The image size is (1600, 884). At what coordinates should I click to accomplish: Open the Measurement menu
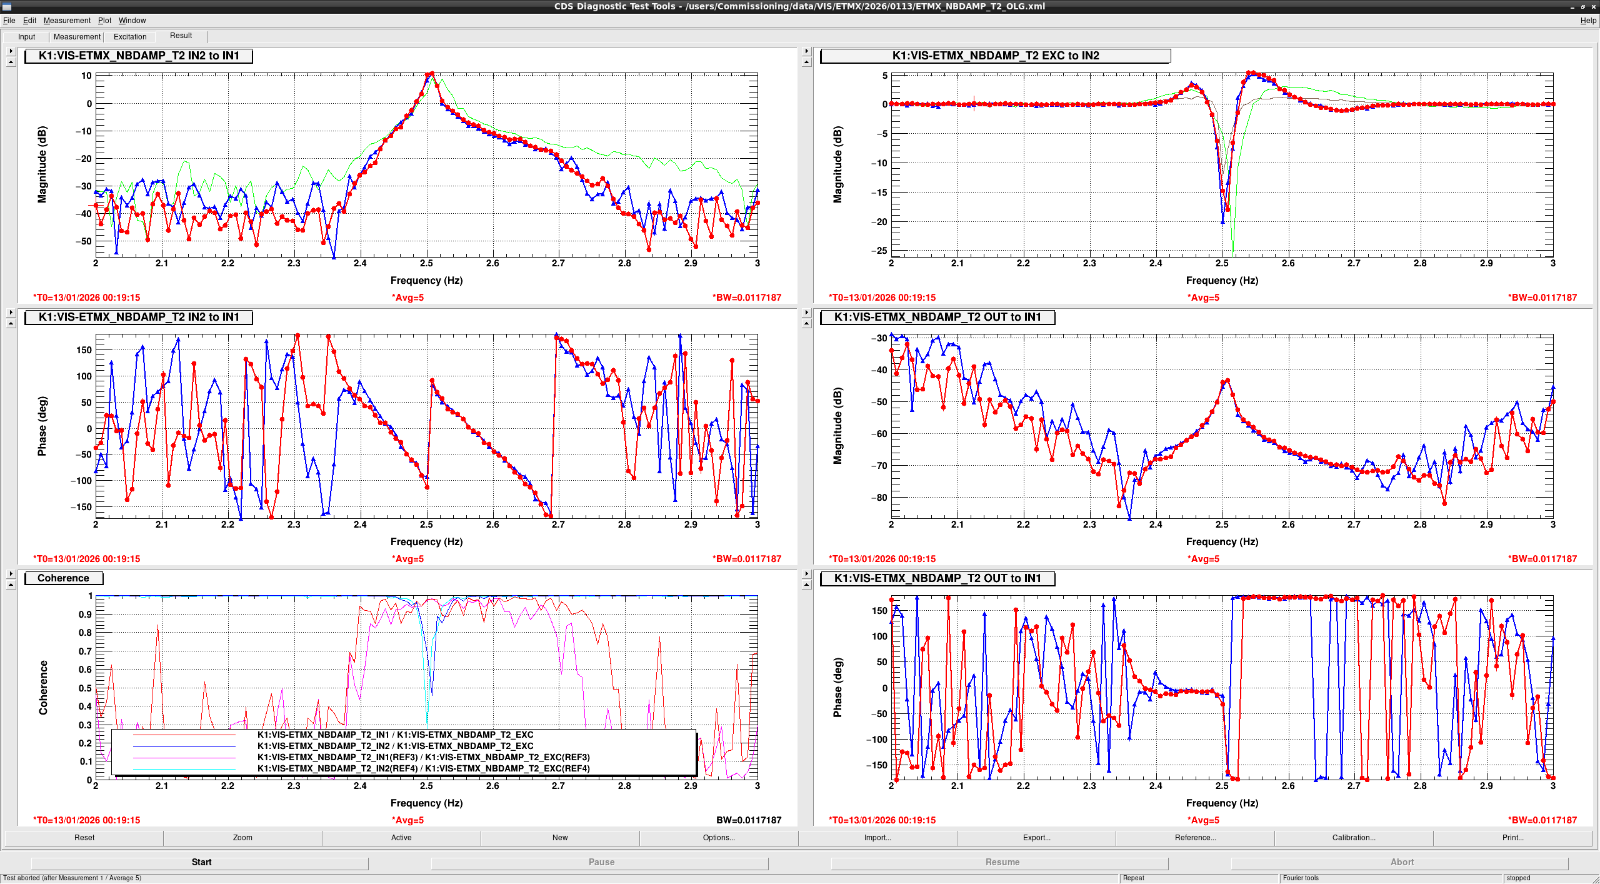pyautogui.click(x=67, y=21)
